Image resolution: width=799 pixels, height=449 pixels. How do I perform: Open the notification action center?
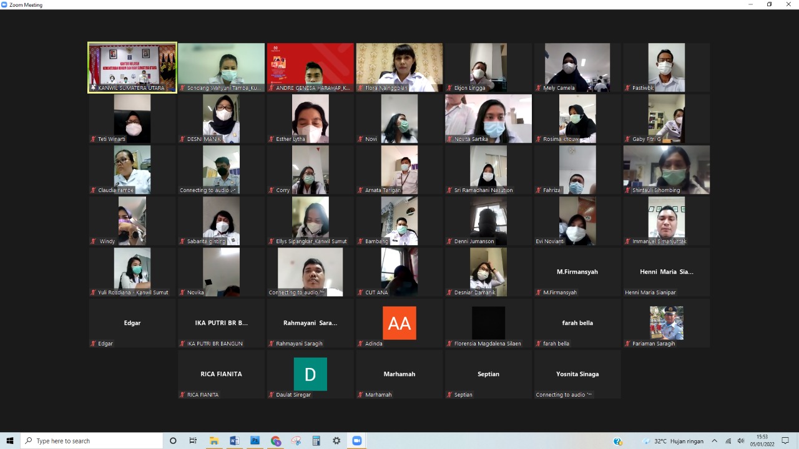[785, 441]
